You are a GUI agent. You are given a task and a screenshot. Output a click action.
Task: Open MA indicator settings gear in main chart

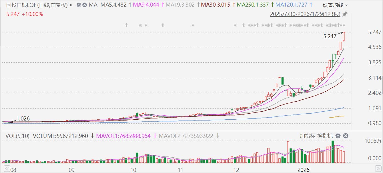(x=79, y=5)
